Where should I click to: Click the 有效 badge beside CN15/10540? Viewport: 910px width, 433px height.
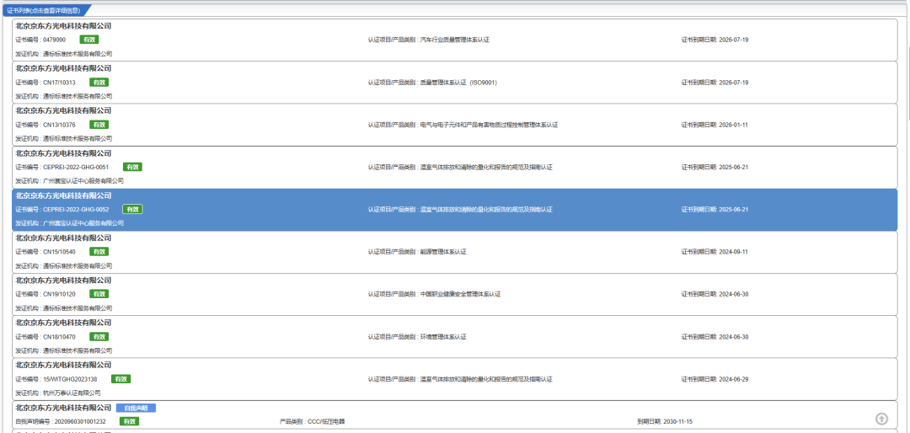click(99, 252)
